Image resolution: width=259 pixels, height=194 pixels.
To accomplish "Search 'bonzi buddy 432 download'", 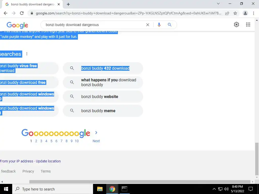I will (x=103, y=68).
